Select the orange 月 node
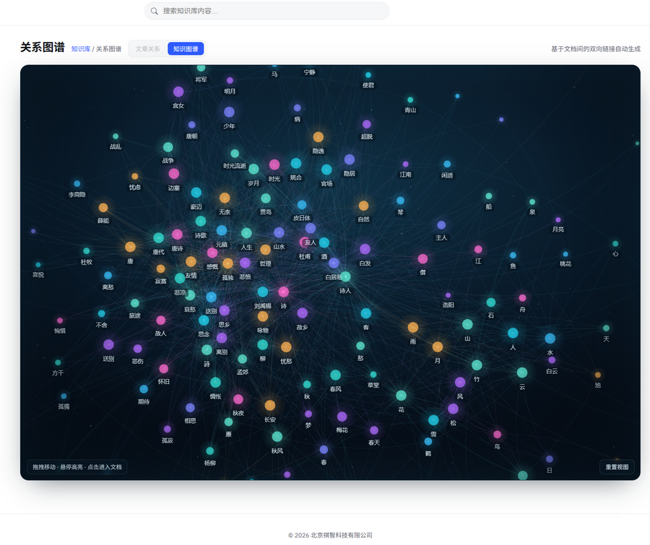Screen dimensions: 650x545 [438, 347]
